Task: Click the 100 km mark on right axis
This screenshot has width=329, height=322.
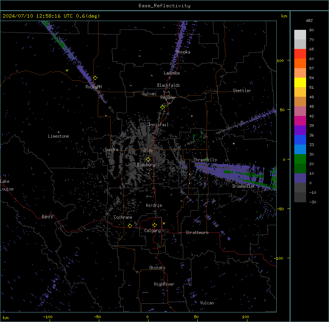Action: 280,60
